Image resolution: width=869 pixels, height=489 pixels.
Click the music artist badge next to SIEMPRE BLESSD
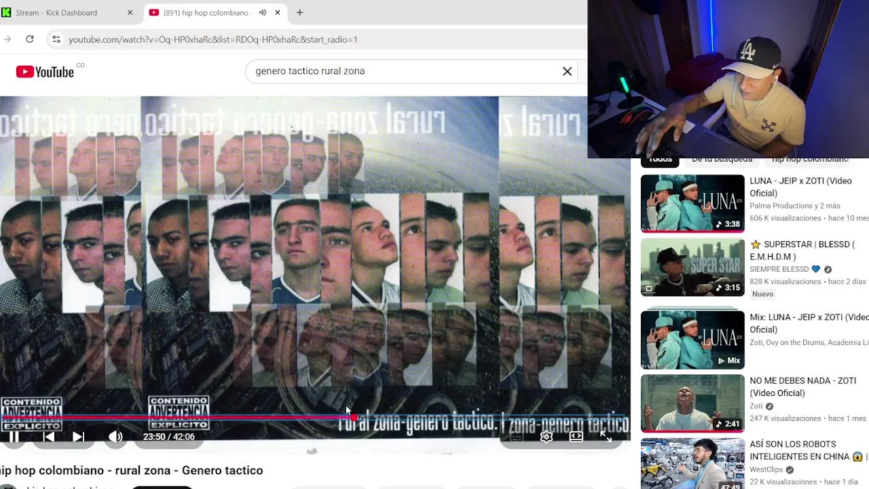(828, 269)
